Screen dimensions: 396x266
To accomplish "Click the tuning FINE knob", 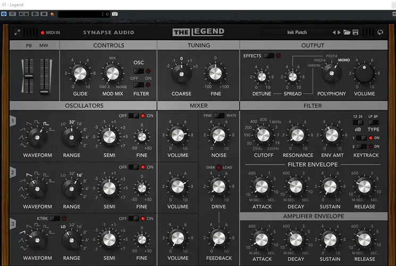I will pyautogui.click(x=215, y=73).
